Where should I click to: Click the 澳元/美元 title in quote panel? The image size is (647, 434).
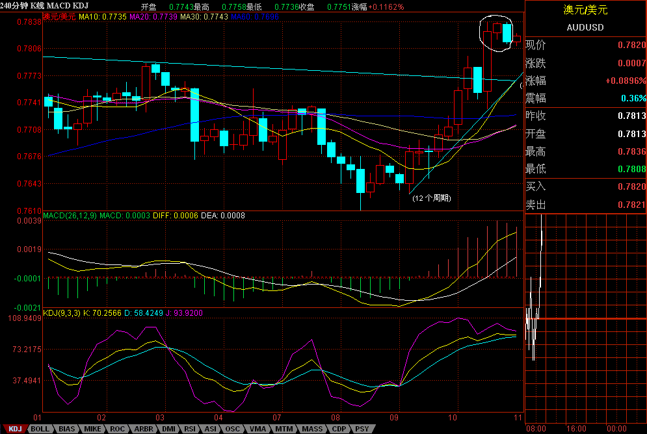tap(585, 10)
